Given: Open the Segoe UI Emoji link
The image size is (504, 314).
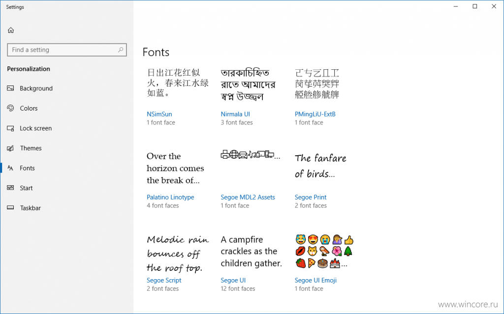Looking at the screenshot, I should 315,280.
